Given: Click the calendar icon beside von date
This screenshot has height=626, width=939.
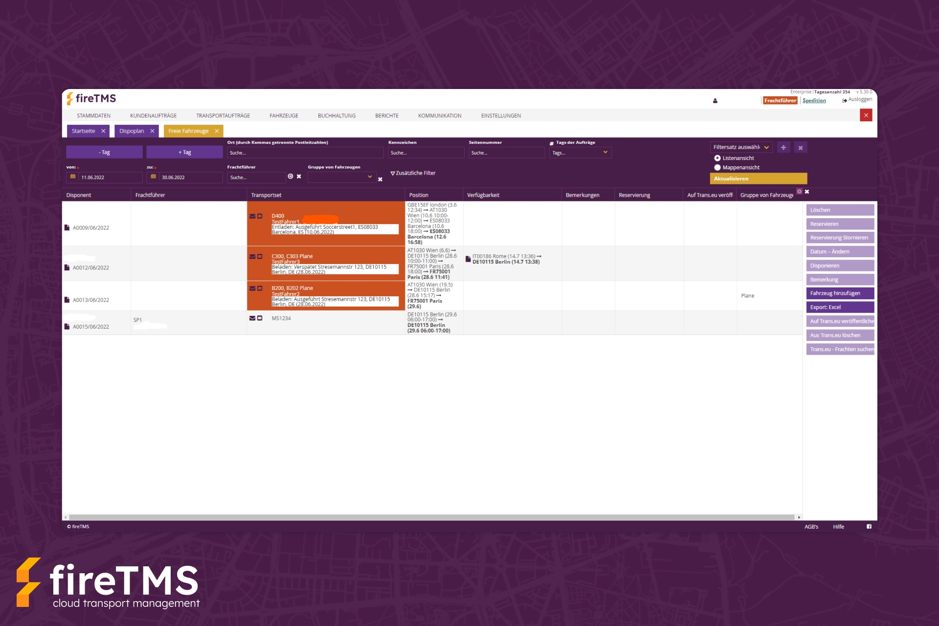Looking at the screenshot, I should 73,177.
